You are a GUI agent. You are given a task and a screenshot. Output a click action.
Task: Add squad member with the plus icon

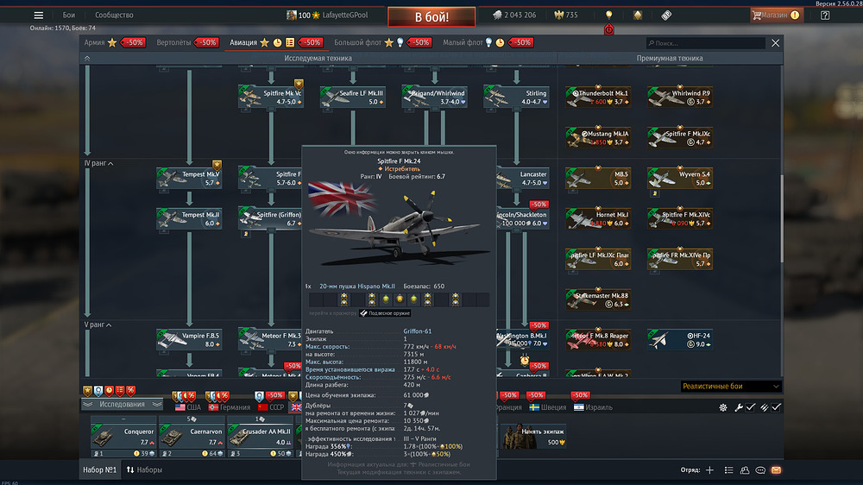(709, 470)
